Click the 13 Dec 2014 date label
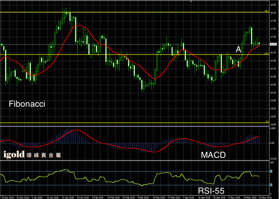The height and width of the screenshot is (199, 279). coord(8,197)
